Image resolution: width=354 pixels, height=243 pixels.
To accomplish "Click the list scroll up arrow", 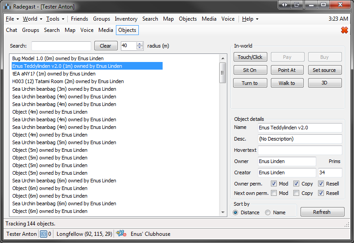I will (223, 58).
